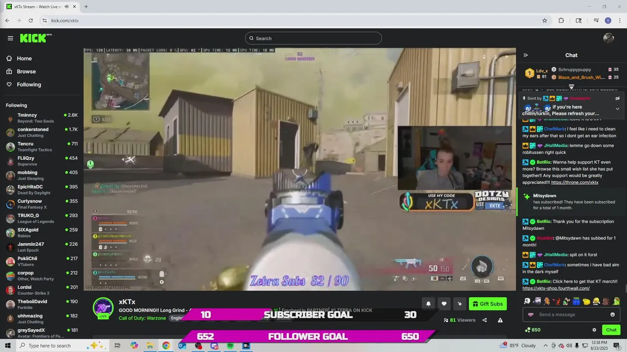Open chat settings gear icon

594,330
